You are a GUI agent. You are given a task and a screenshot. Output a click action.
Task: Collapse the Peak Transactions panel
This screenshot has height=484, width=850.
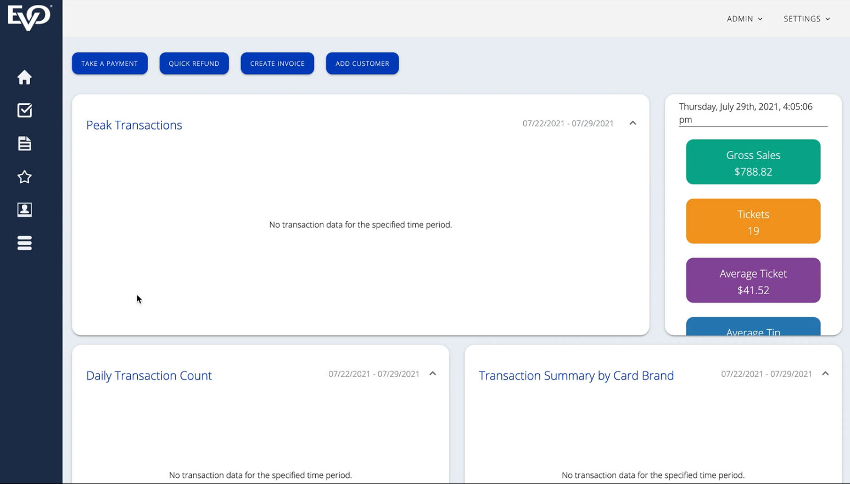pos(633,123)
